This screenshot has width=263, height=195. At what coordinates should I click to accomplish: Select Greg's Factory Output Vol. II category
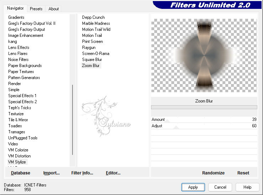coord(32,23)
